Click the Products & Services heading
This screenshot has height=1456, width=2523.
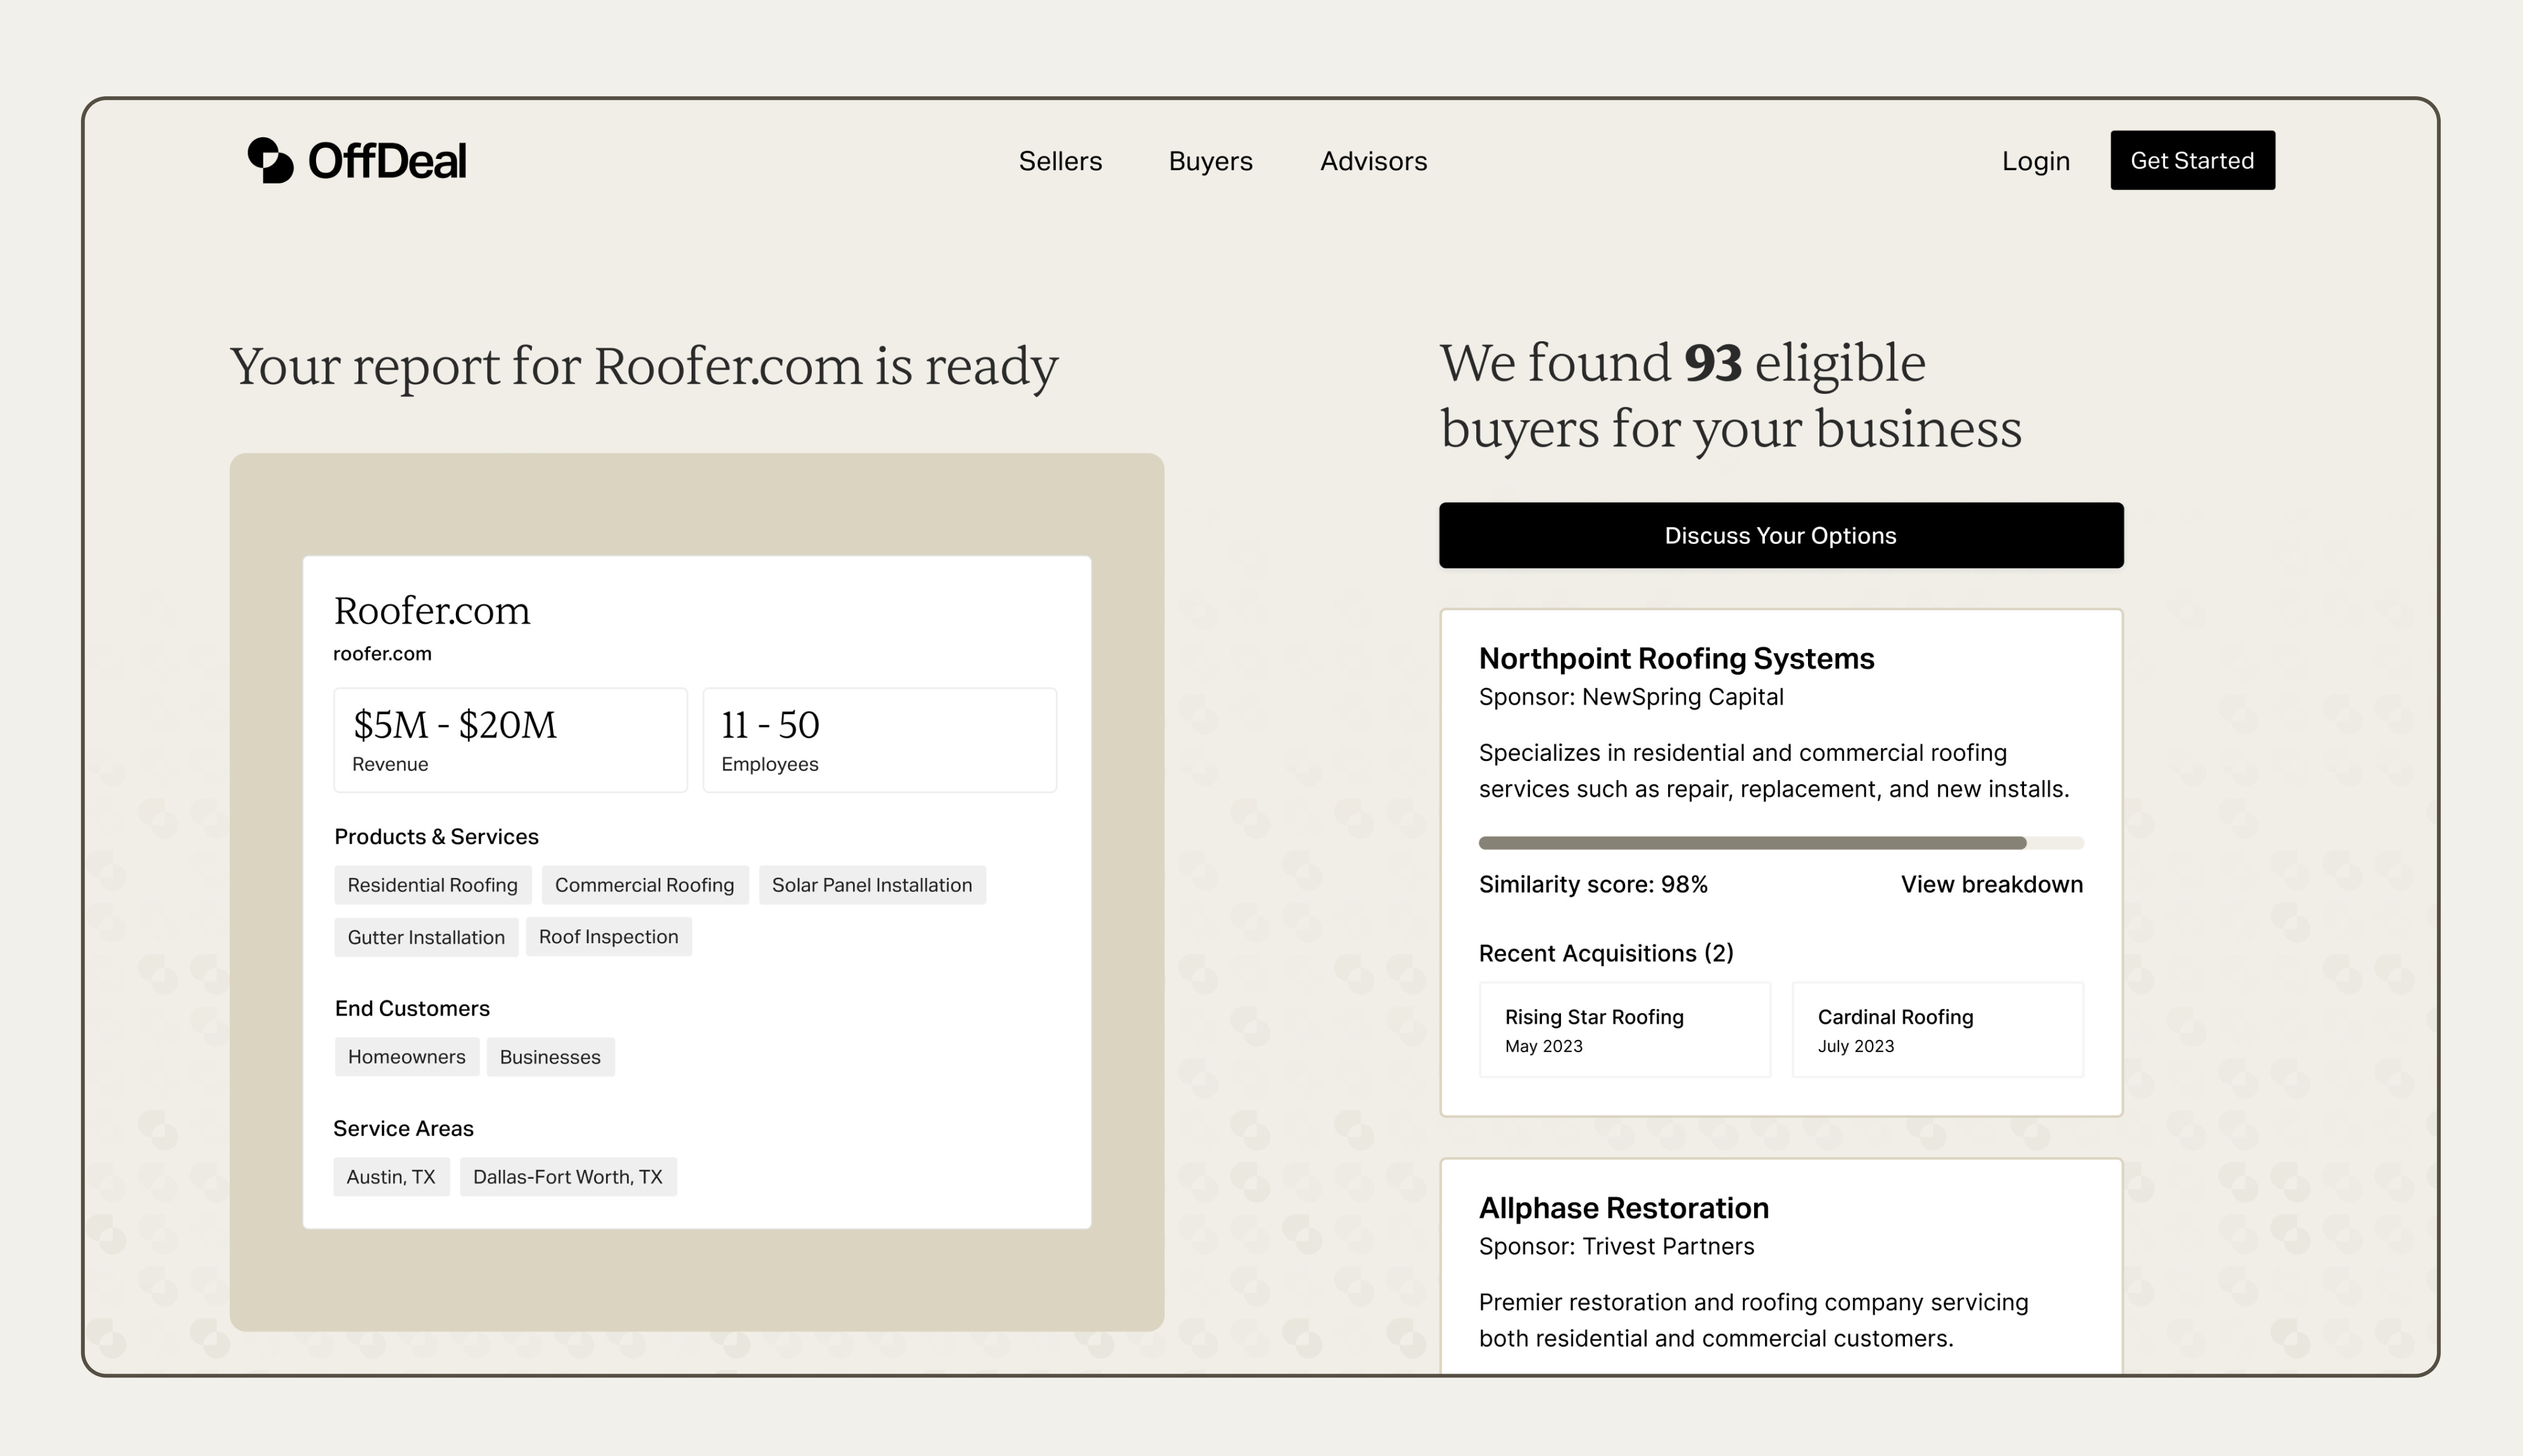[x=436, y=837]
